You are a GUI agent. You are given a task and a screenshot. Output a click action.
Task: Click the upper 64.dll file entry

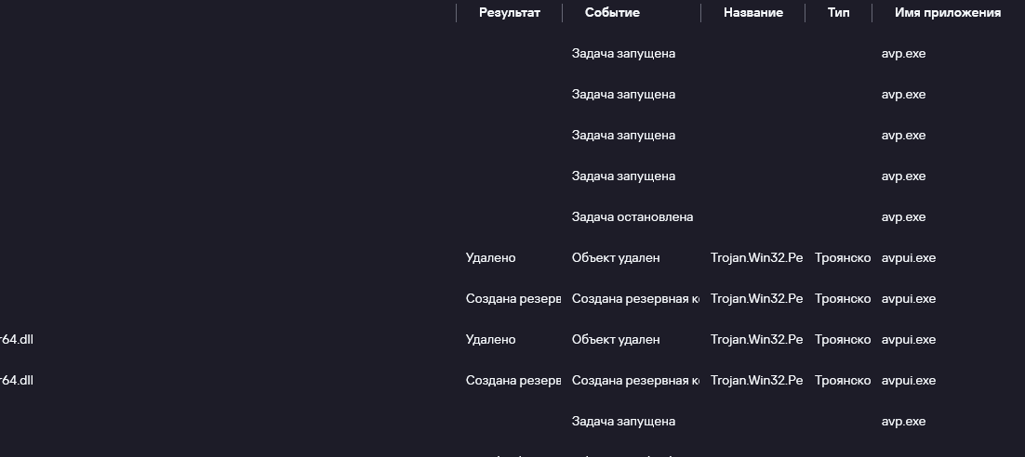click(x=17, y=340)
